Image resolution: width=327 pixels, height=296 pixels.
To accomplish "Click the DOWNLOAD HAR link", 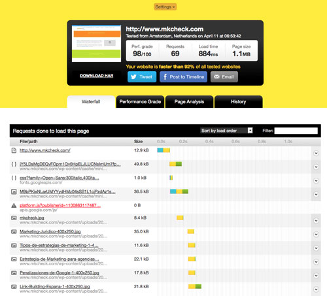I will [x=96, y=76].
